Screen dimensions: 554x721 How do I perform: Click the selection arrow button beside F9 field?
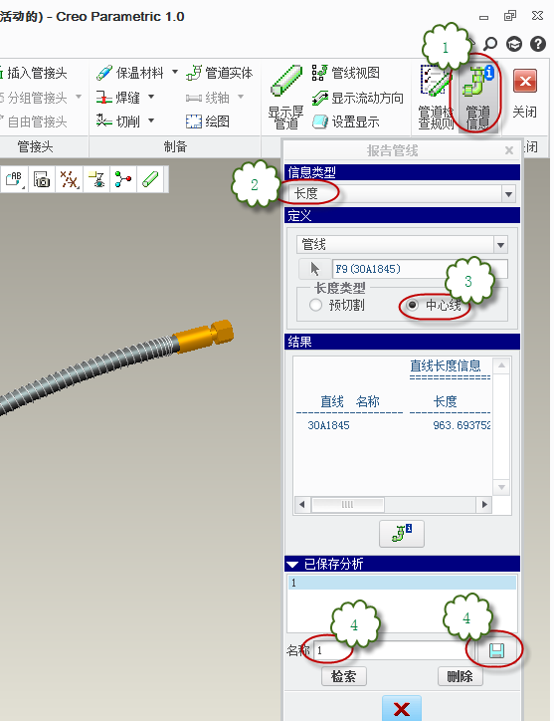click(314, 269)
